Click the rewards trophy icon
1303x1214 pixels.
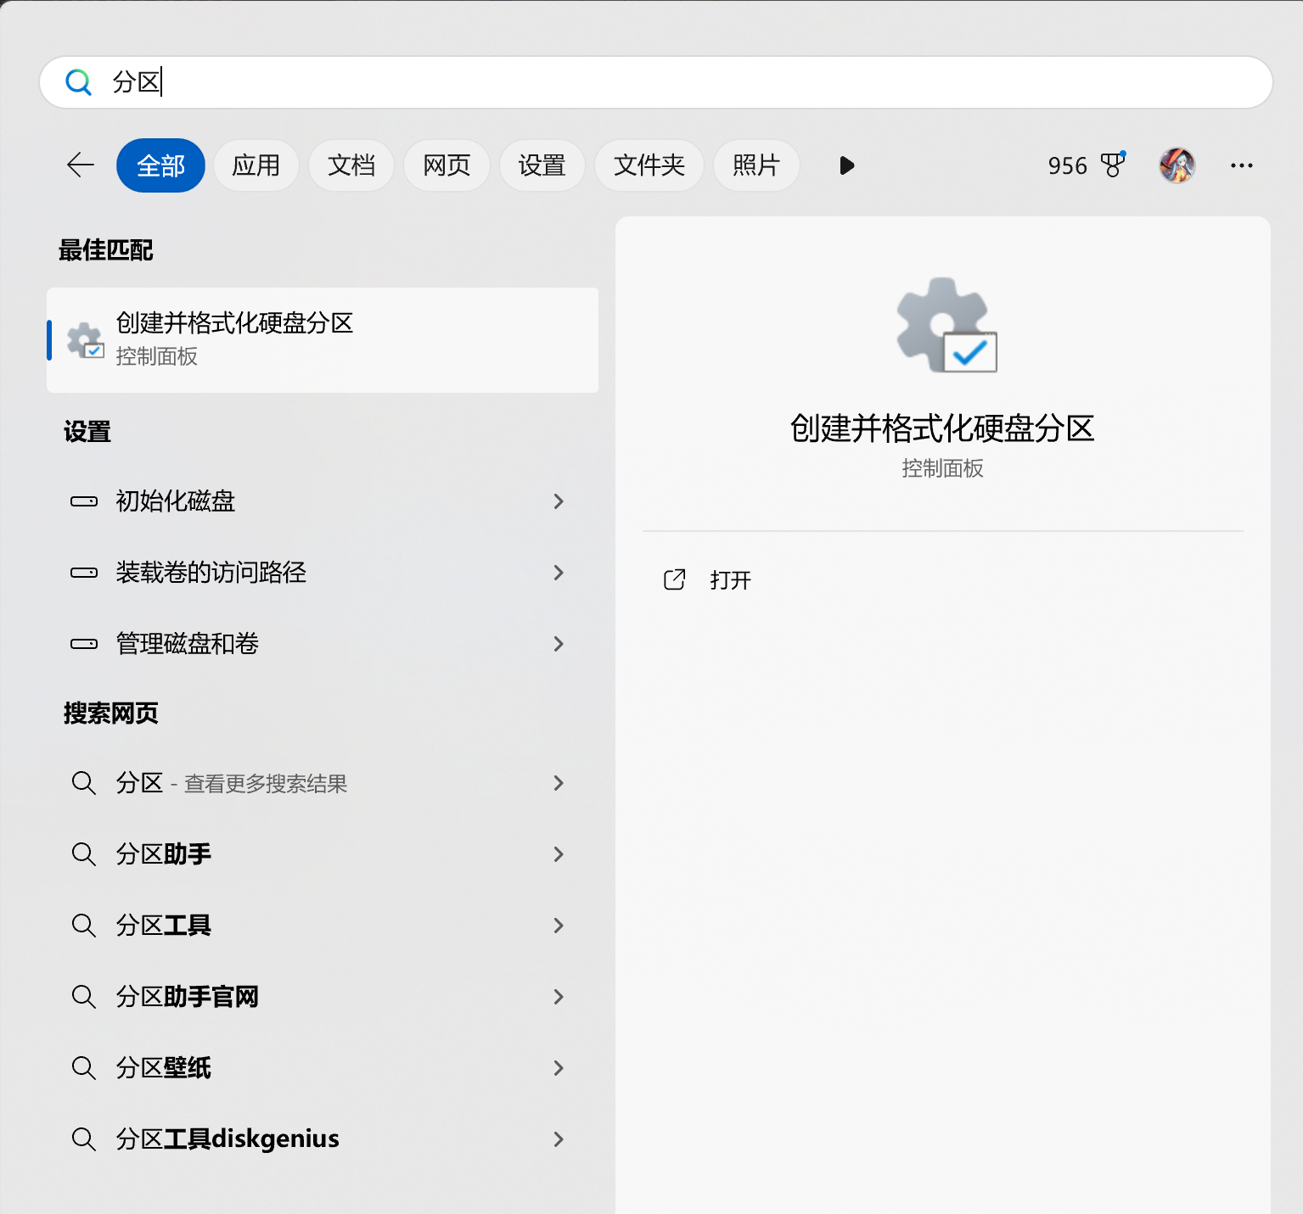[1112, 165]
